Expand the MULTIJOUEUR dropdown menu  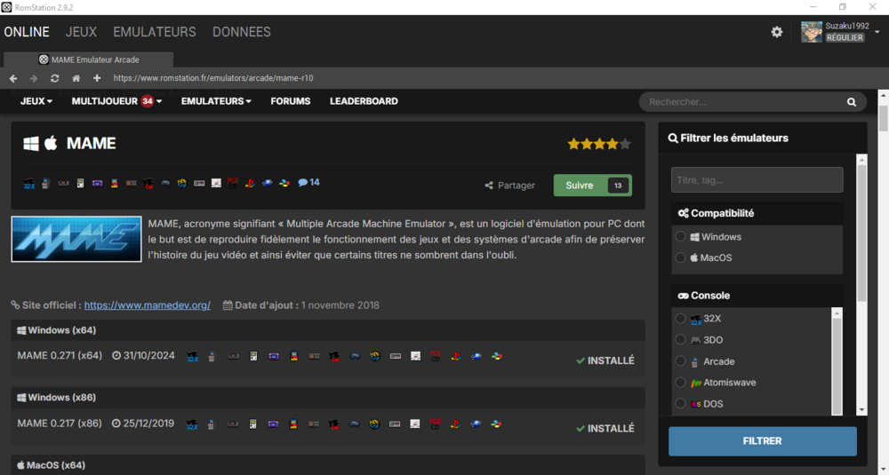[x=116, y=101]
